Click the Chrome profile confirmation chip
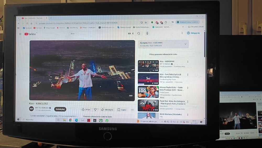Viewport: 262px width, 148px height. coord(188,22)
